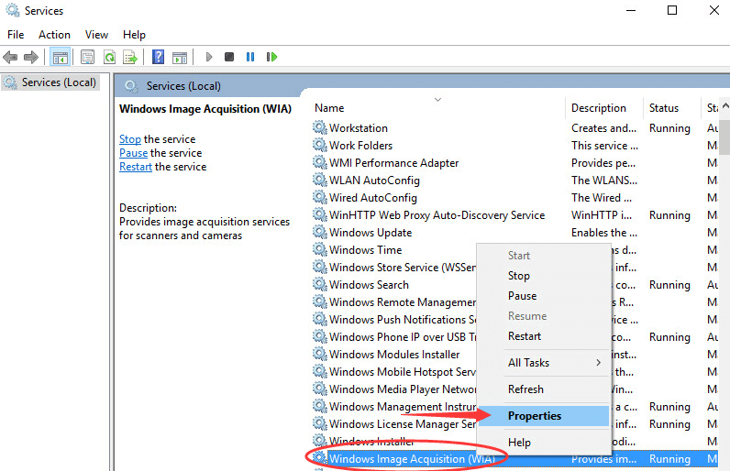Click the Export List toolbar icon
Image resolution: width=730 pixels, height=471 pixels.
coord(130,57)
